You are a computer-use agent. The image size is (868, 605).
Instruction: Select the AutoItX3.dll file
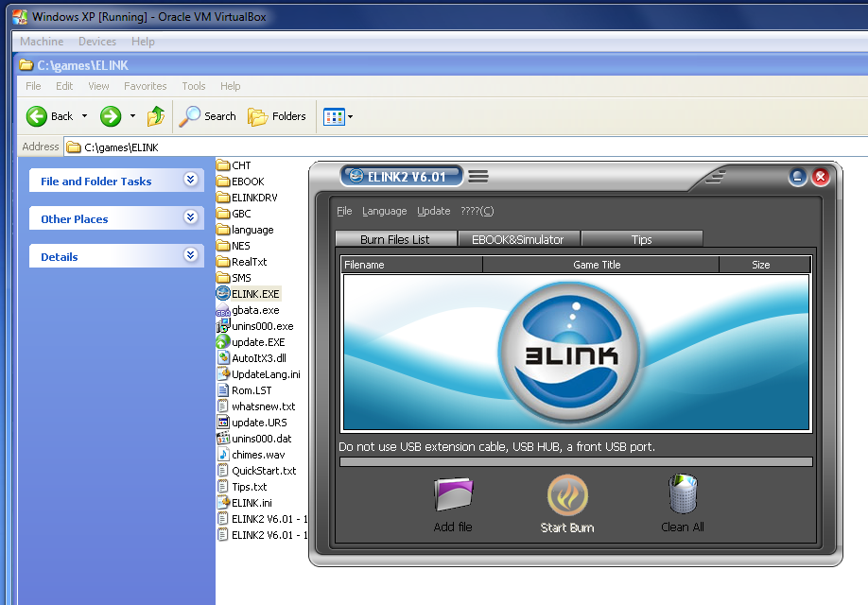pos(252,358)
